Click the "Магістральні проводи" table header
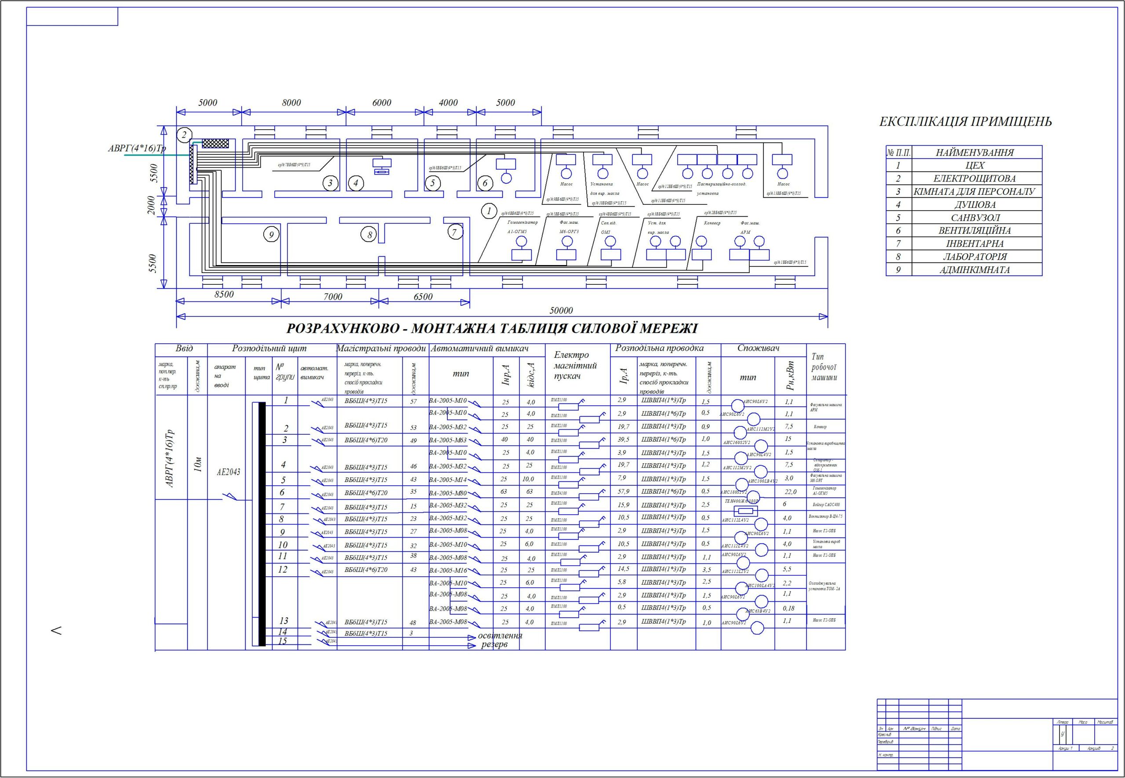Image resolution: width=1125 pixels, height=778 pixels. [x=381, y=349]
